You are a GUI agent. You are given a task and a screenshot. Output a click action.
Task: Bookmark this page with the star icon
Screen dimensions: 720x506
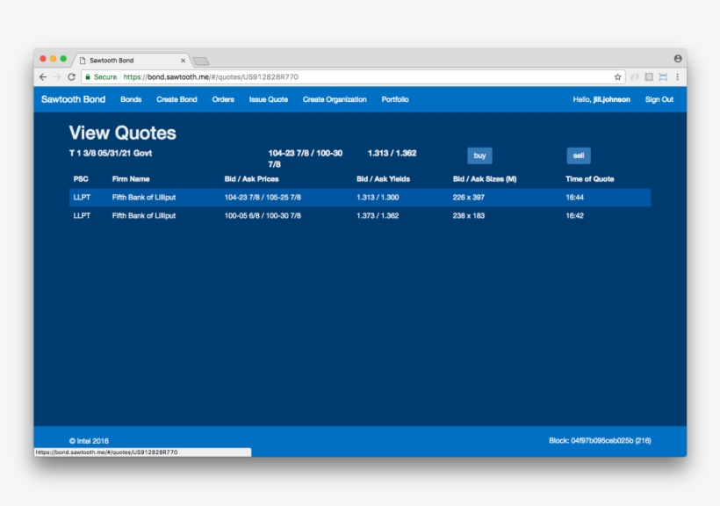(x=618, y=77)
